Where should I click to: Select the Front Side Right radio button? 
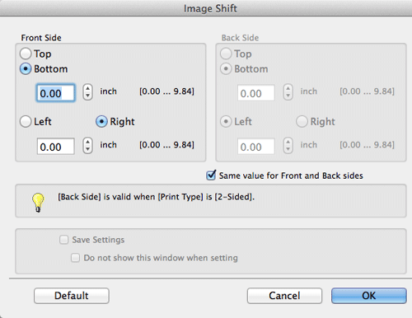coord(101,121)
